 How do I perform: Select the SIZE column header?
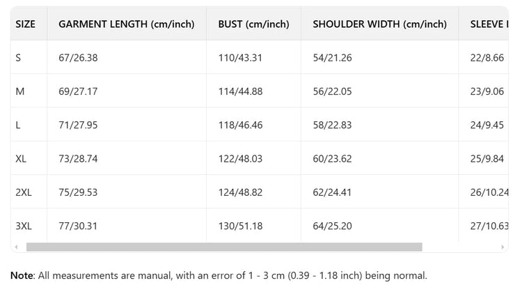click(25, 24)
